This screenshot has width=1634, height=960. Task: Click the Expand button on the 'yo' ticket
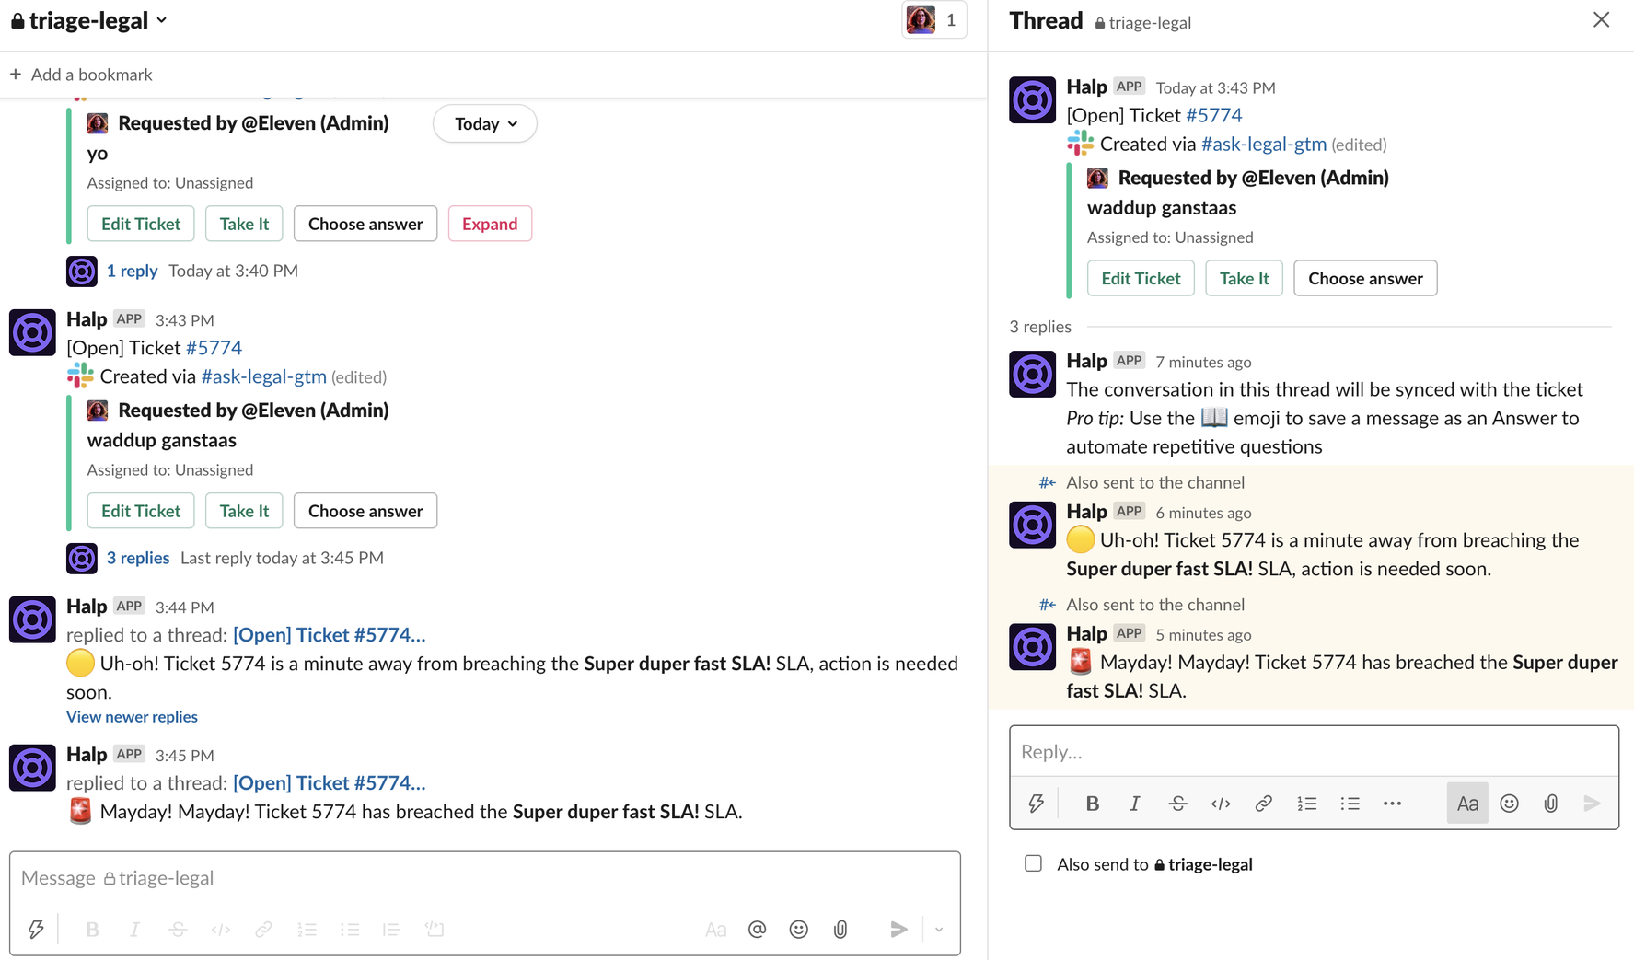click(490, 224)
